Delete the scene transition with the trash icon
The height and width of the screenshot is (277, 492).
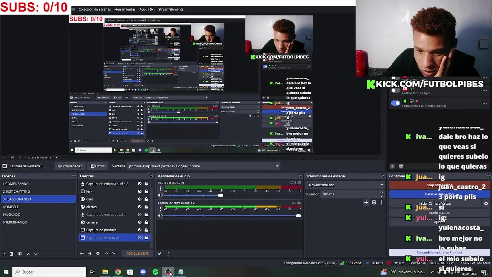point(374,202)
